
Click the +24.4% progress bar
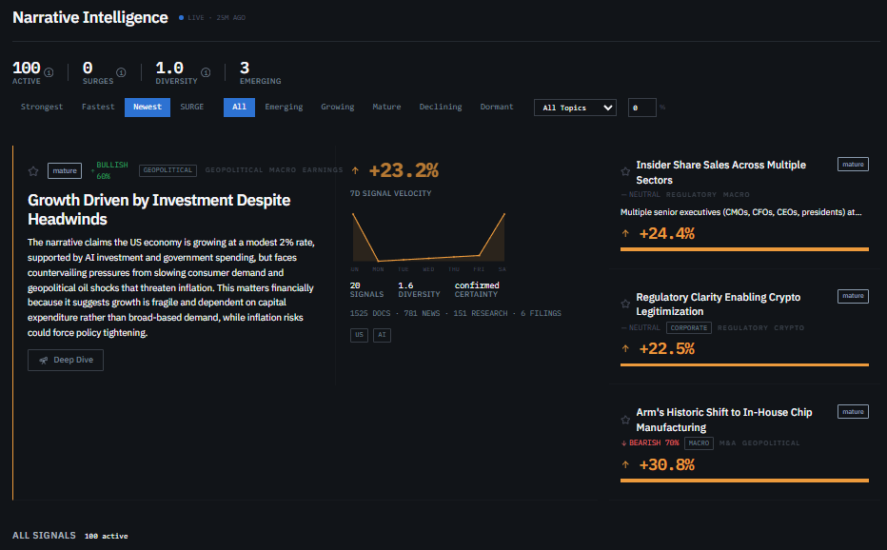(x=744, y=249)
